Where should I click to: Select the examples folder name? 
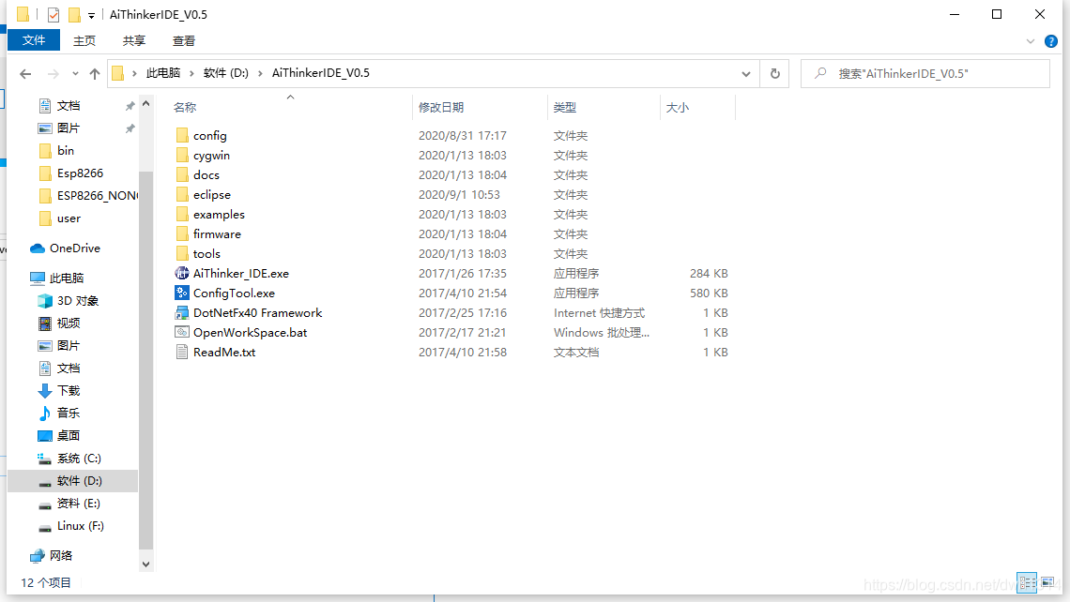coord(219,214)
